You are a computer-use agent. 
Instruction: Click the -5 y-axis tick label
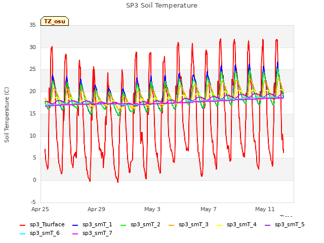click(33, 202)
